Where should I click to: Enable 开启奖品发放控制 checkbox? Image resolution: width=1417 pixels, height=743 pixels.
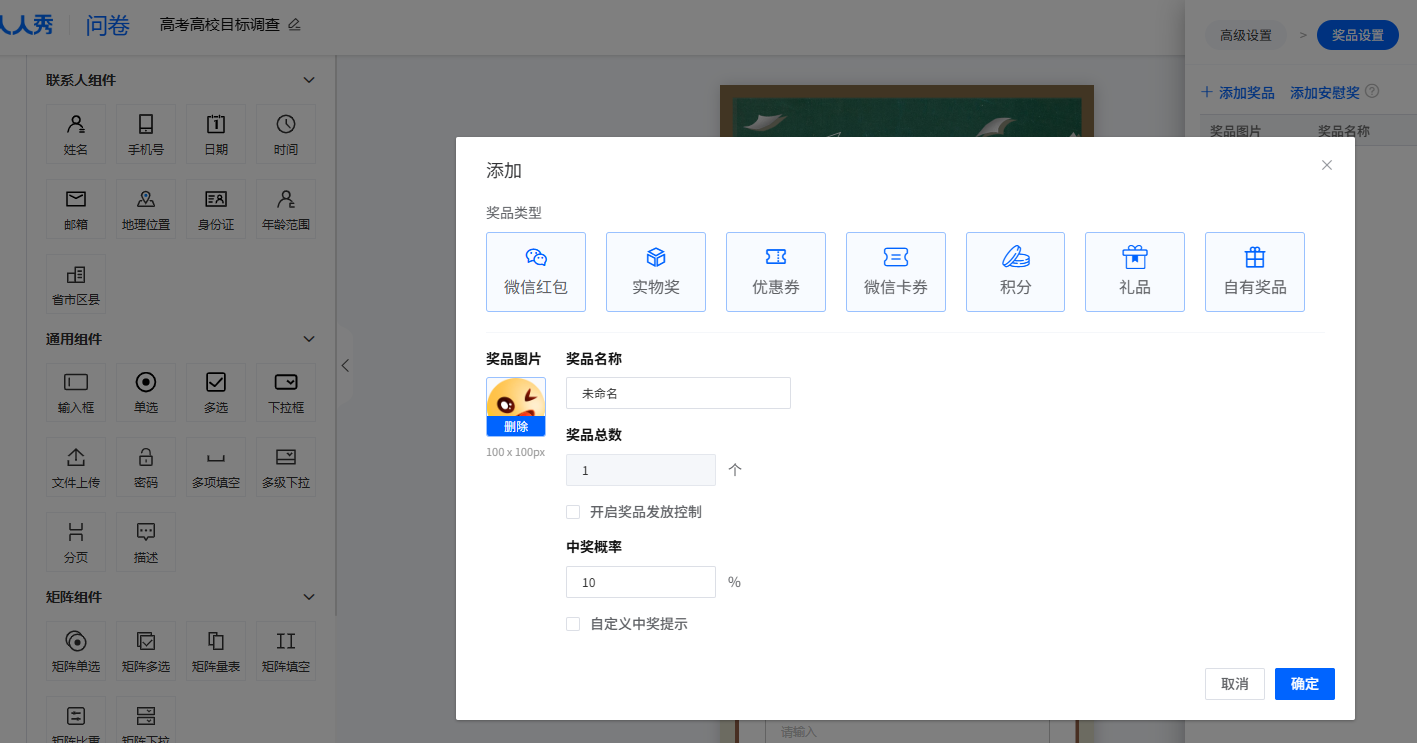coord(573,512)
